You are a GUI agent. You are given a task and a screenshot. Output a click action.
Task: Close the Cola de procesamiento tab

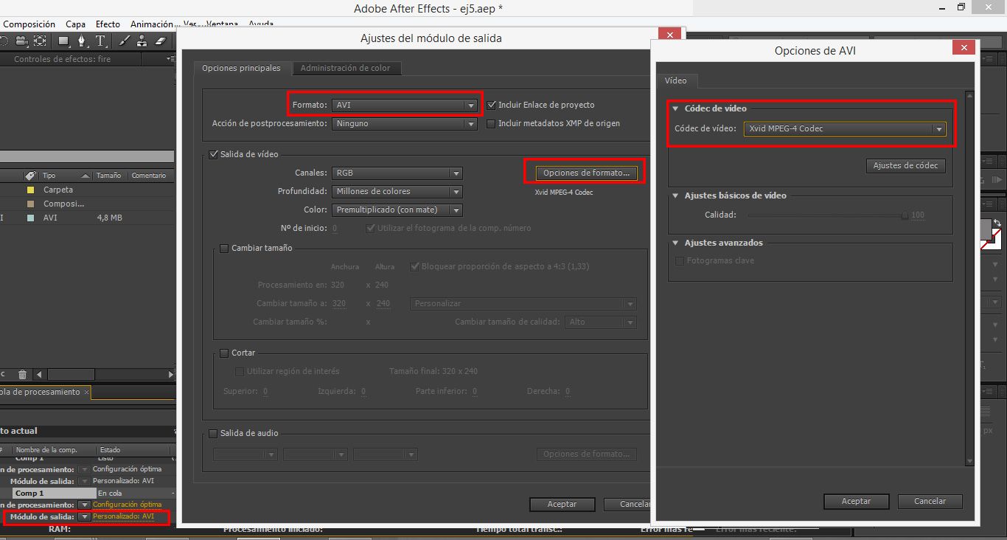click(x=86, y=392)
